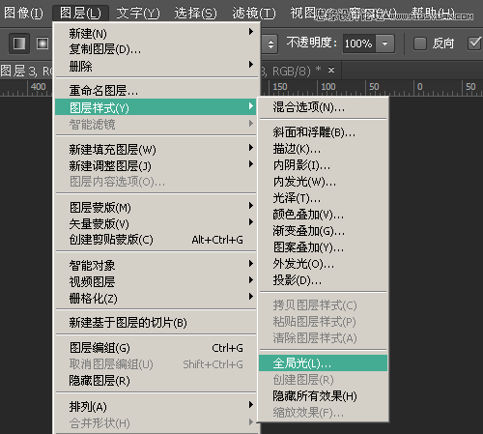Viewport: 483px width, 434px height.
Task: Click the stepper beside 不透明度 label
Action: pyautogui.click(x=270, y=43)
